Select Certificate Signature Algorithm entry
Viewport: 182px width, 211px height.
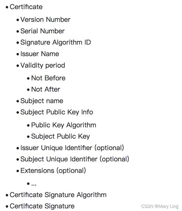coord(58,195)
